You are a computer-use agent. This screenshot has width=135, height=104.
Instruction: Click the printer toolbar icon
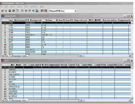tap(13, 11)
